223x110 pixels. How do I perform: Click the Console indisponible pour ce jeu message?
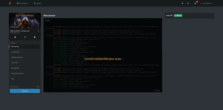click(x=103, y=59)
